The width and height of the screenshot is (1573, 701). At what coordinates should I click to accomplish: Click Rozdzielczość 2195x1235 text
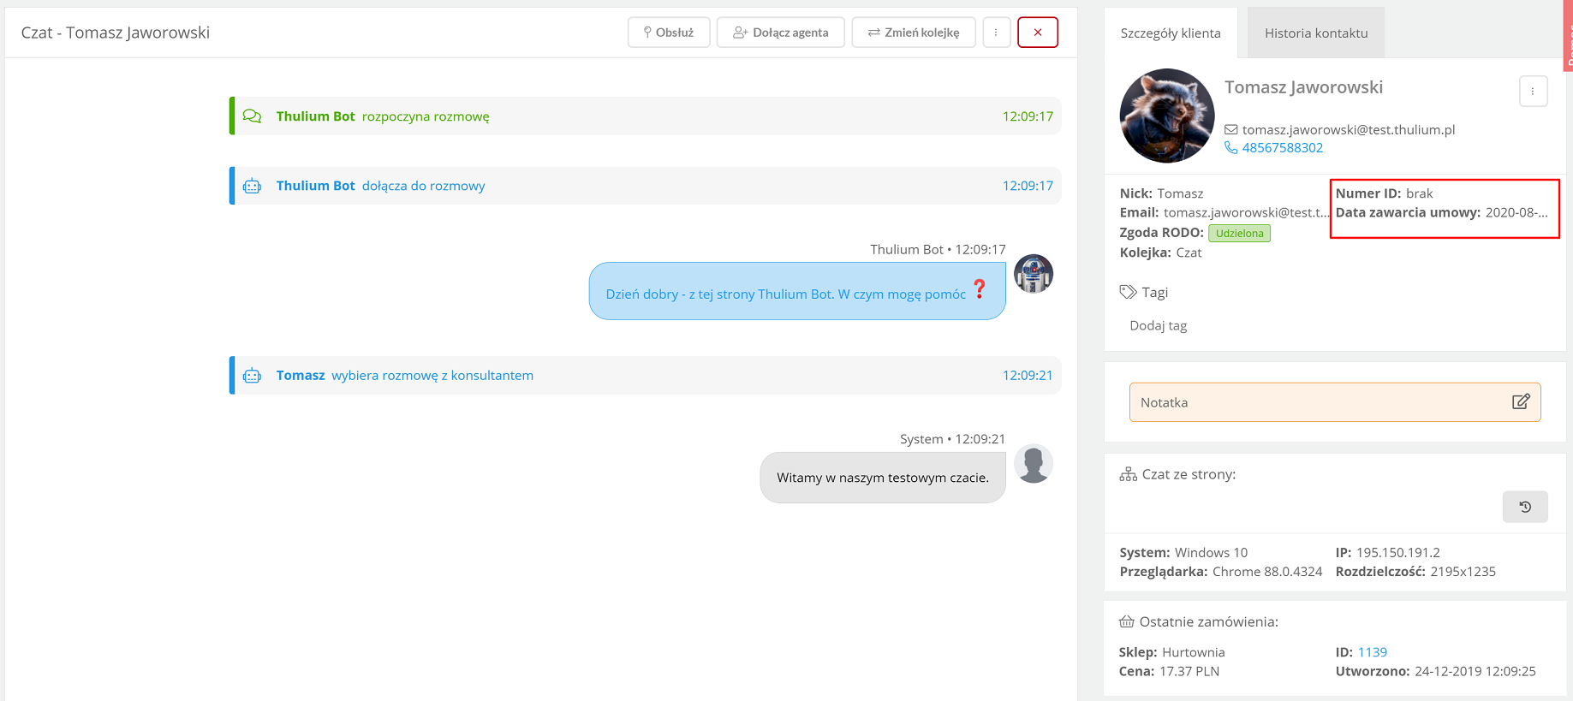click(1415, 572)
